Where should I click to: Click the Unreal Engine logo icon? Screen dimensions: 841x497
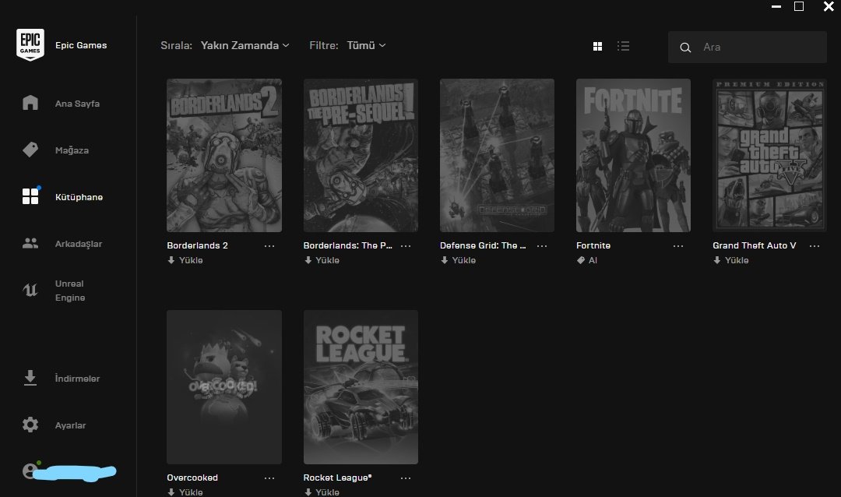tap(30, 291)
